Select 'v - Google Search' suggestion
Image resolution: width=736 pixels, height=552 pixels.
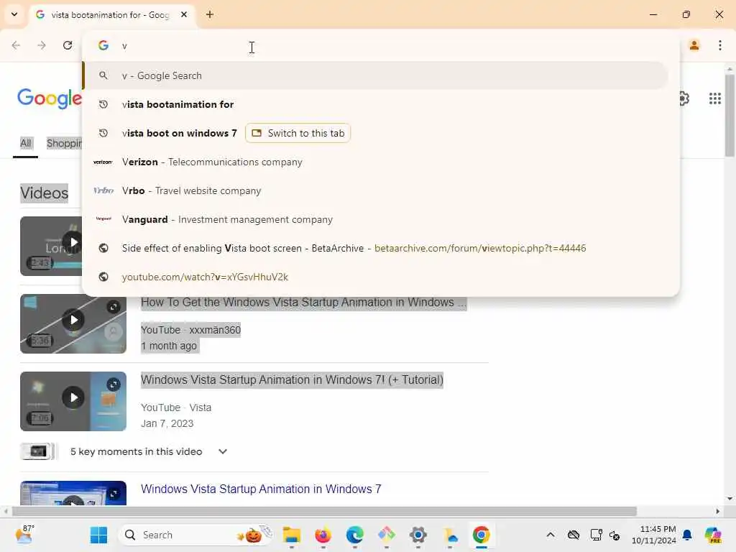(x=375, y=75)
